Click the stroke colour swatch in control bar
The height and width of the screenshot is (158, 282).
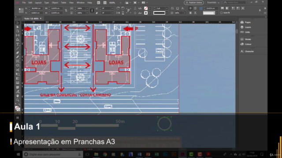(146, 13)
